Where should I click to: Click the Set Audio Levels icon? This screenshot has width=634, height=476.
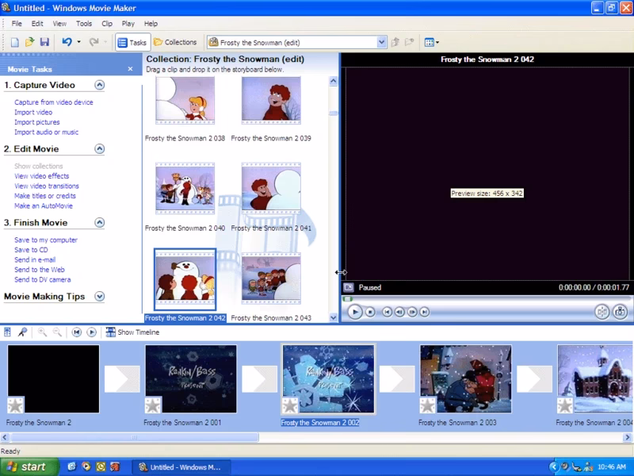click(9, 332)
